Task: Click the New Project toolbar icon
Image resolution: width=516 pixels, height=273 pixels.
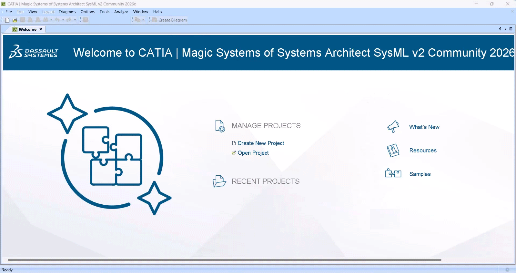Action: 7,20
